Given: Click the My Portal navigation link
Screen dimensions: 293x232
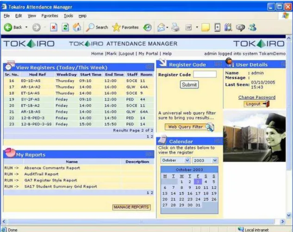Looking at the screenshot, I should coord(148,54).
